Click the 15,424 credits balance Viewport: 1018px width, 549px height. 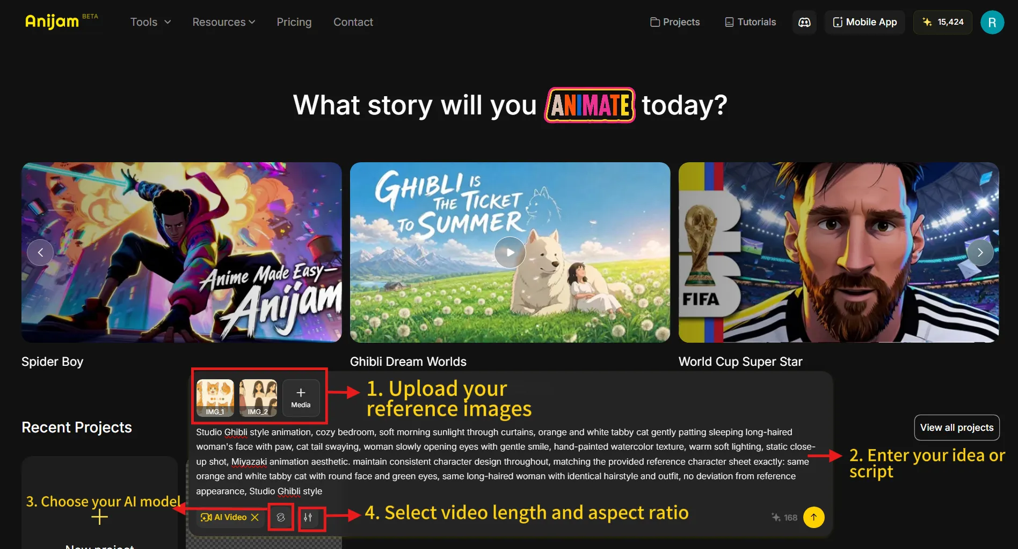(943, 22)
